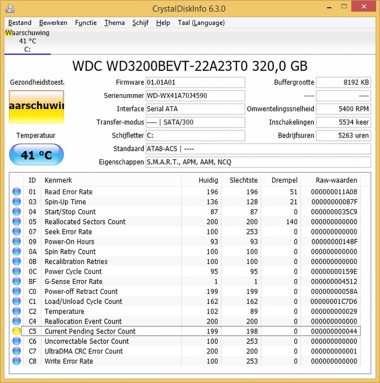
Task: Click the Temperatuur label above the temperature button
Action: (36, 135)
